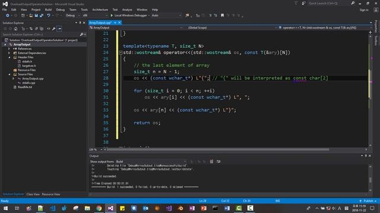Viewport: 380px width, 213px height.
Task: Open the Architecture menu
Action: point(100,9)
